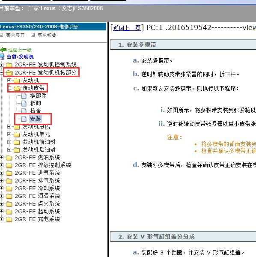Select the 发动机后油封 tree item

click(x=39, y=149)
